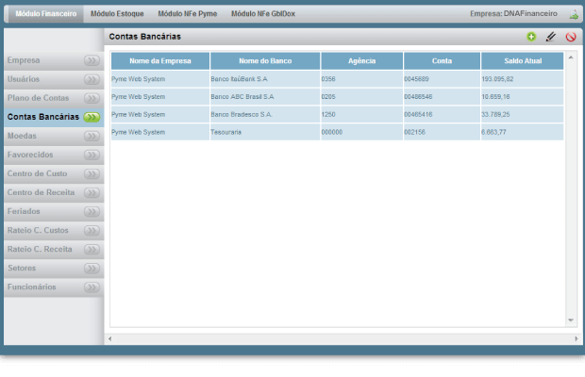This screenshot has height=377, width=585.
Task: Open Plano de Contas in sidebar
Action: click(39, 98)
